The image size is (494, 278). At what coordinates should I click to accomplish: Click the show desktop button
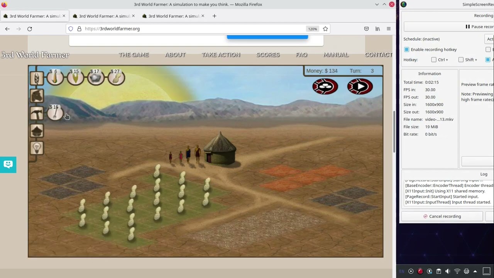pos(487,271)
